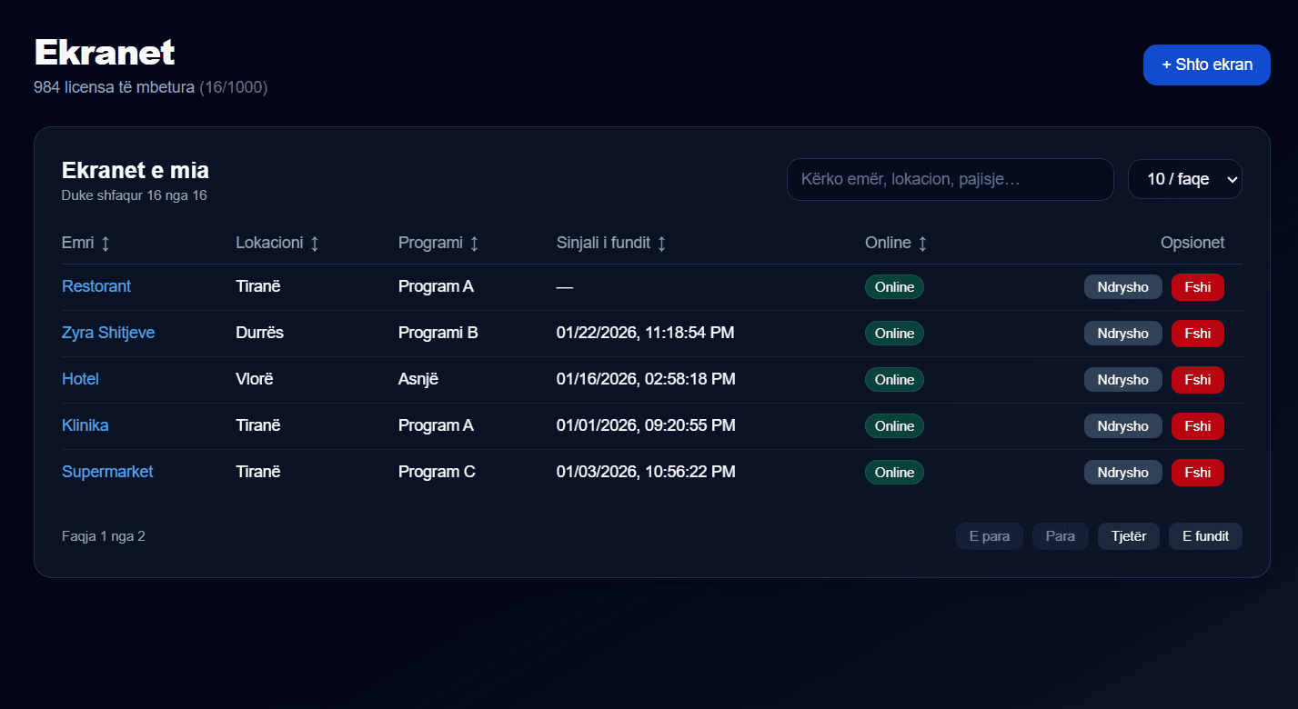The width and height of the screenshot is (1298, 709).
Task: Sort by Sinjali i fundit arrow icon
Action: pos(661,244)
